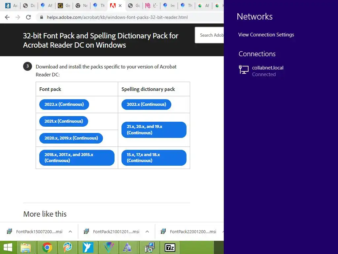
Task: Launch the camera-aperture app on the taskbar
Action: coord(67,247)
